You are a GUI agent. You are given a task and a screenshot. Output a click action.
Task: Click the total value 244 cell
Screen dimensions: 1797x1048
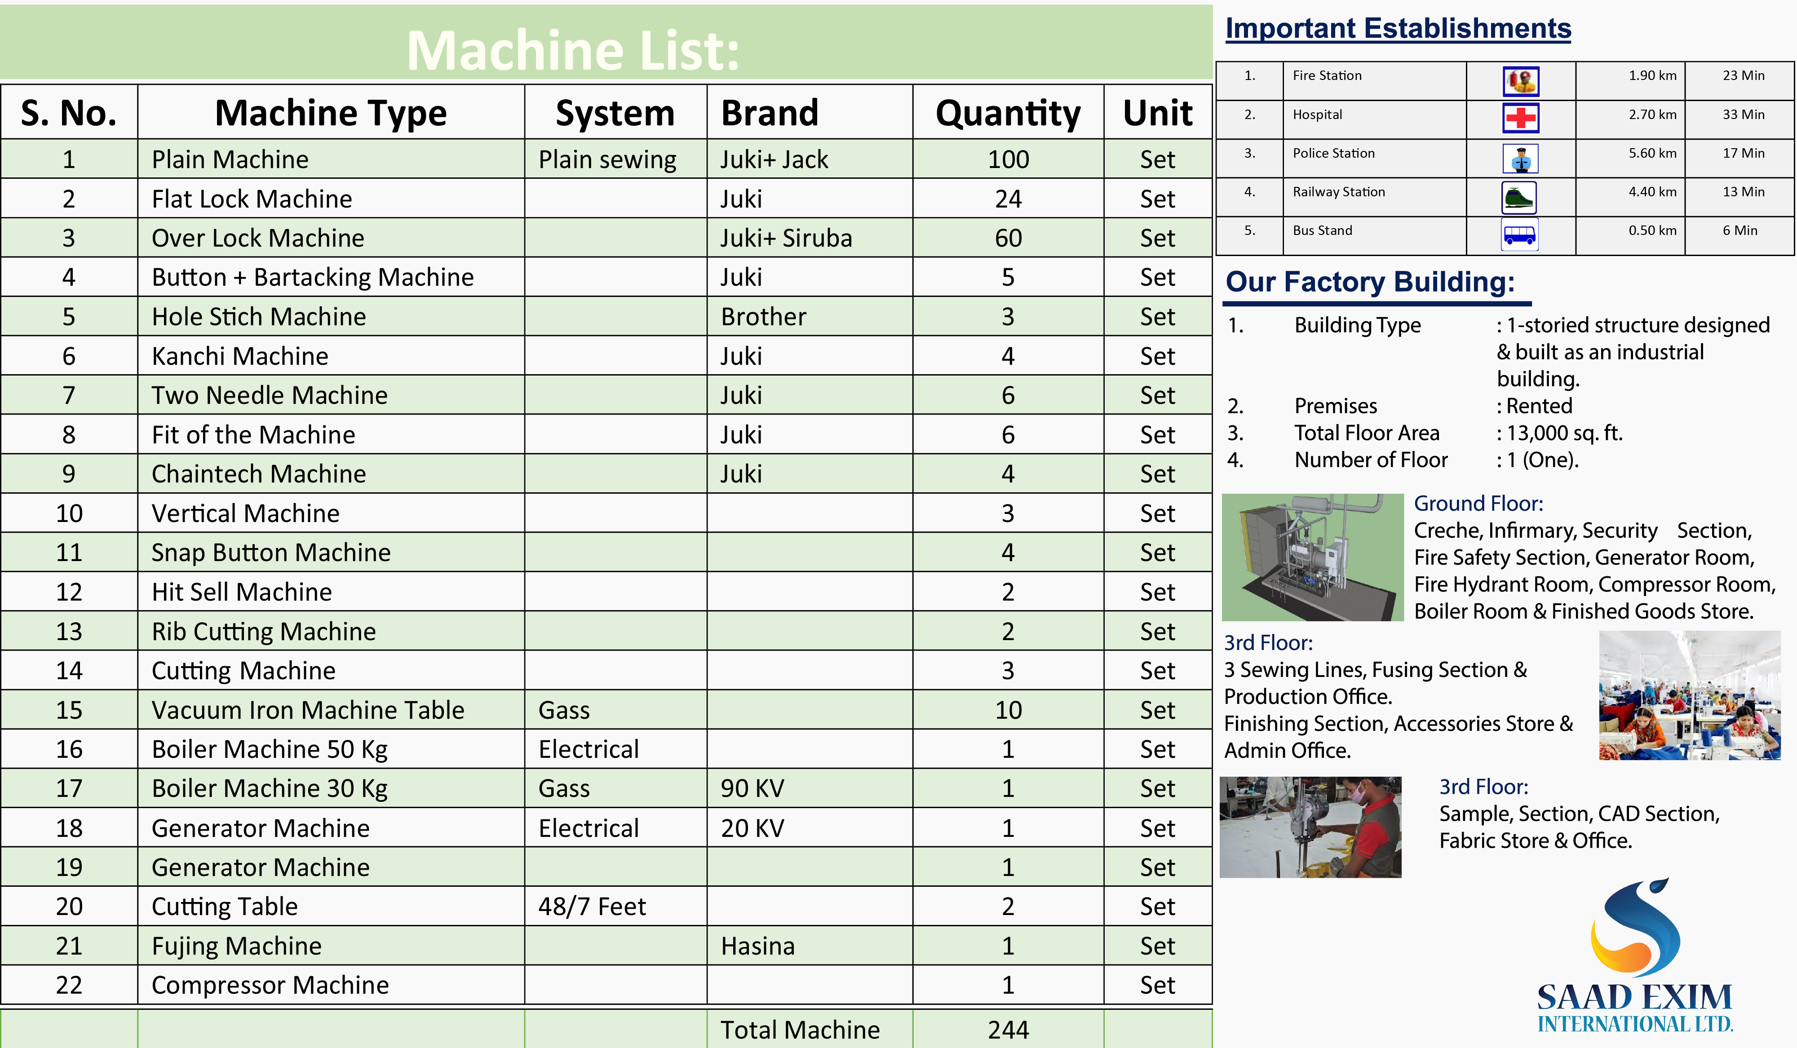1008,1030
